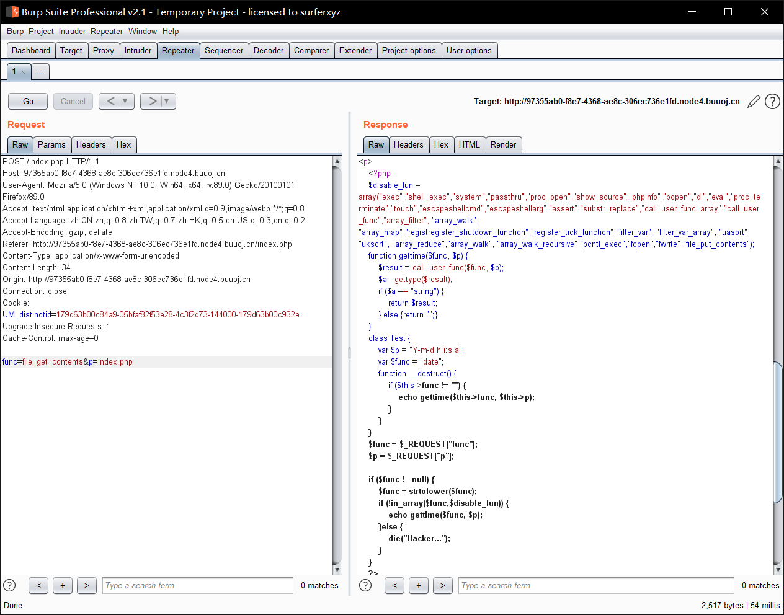Screen dimensions: 784x615
Task: Select the request Params tab
Action: [x=51, y=144]
